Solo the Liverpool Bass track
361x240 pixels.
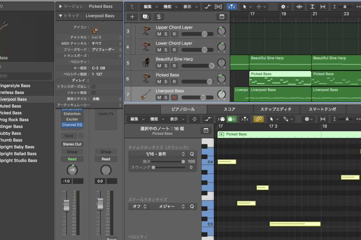(166, 97)
